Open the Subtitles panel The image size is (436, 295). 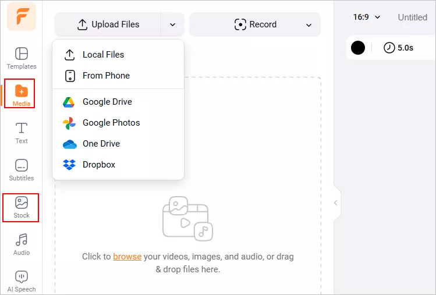click(22, 170)
